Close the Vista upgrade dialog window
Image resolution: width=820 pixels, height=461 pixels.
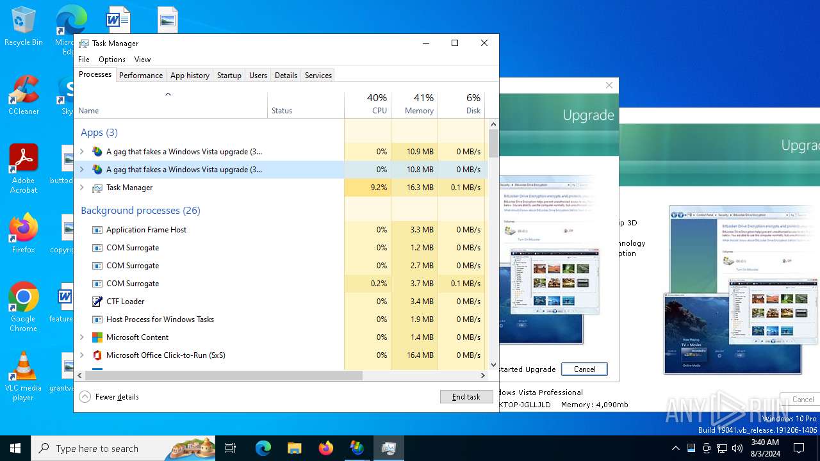609,85
